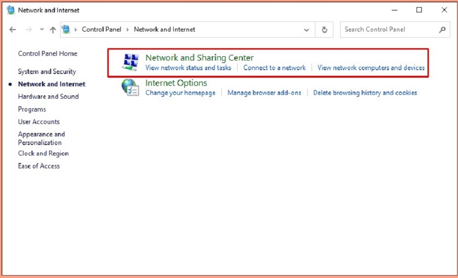Expand the chevron between Control Panel and Network and Internet
Viewport: 458px width, 278px height.
(x=128, y=30)
